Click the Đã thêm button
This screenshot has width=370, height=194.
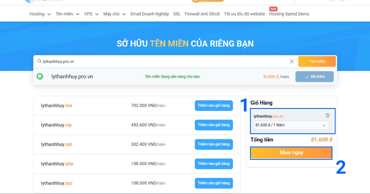(314, 76)
